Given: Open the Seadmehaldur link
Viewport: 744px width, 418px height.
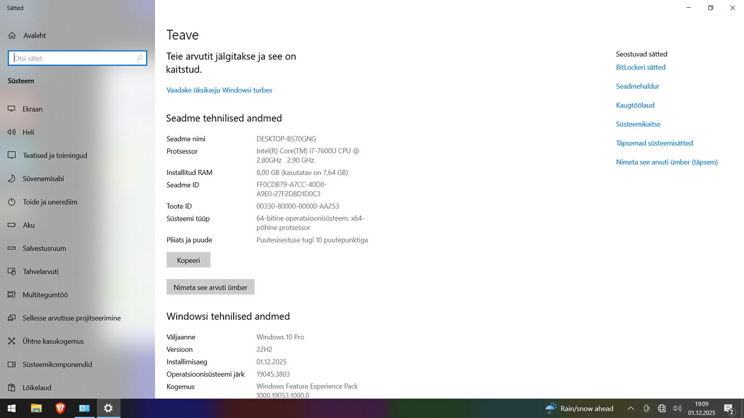Looking at the screenshot, I should 637,86.
